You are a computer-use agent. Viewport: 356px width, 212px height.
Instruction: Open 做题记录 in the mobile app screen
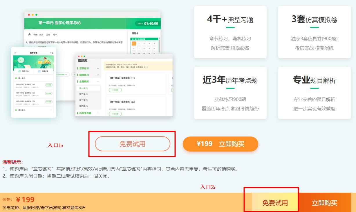coord(43,71)
